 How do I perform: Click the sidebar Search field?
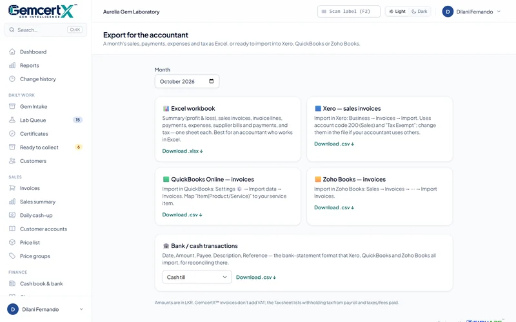[x=45, y=30]
